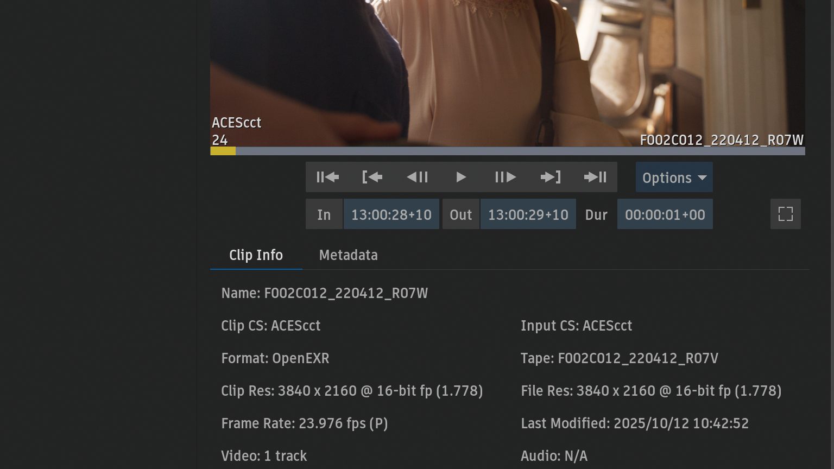Step forward one frame

coord(505,177)
